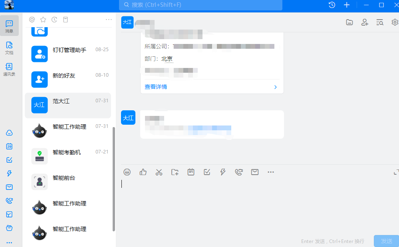Start a call from the chat toolbar
399x247 pixels.
tap(239, 172)
